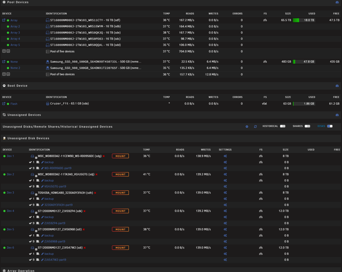Remove device VGHJ5GTG with red X
The height and width of the screenshot is (272, 342).
tap(96, 174)
